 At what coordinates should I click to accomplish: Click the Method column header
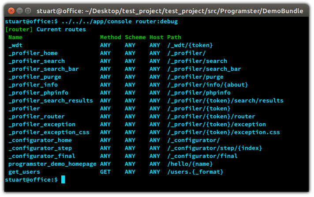[x=111, y=37]
